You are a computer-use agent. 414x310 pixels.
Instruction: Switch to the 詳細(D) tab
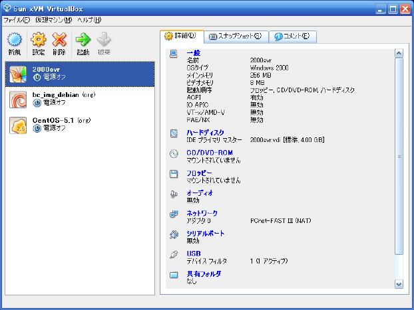click(x=182, y=36)
